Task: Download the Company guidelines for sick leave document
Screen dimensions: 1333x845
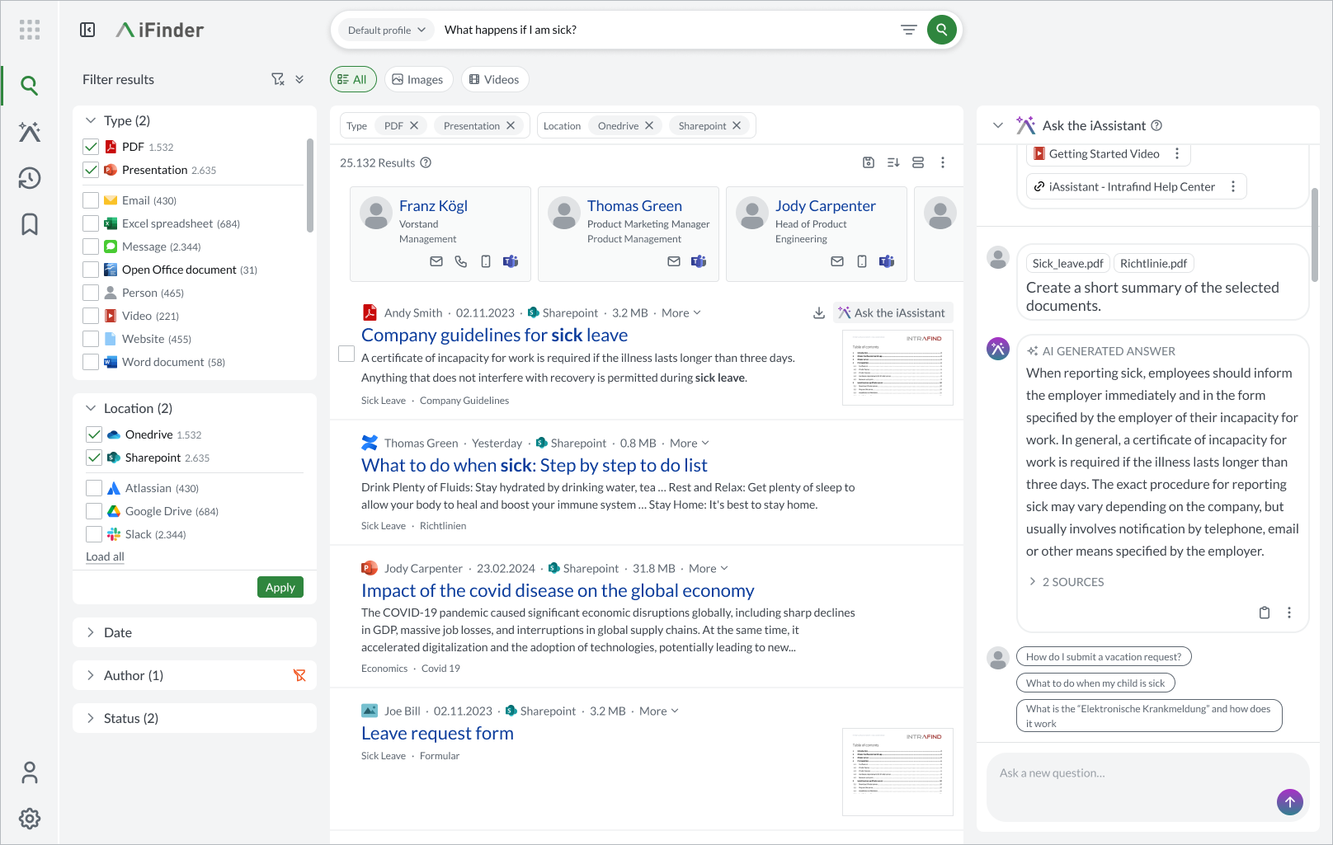Action: 819,312
